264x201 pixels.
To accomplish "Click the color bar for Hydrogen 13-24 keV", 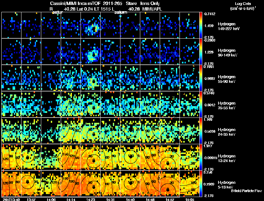I will coord(201,157).
